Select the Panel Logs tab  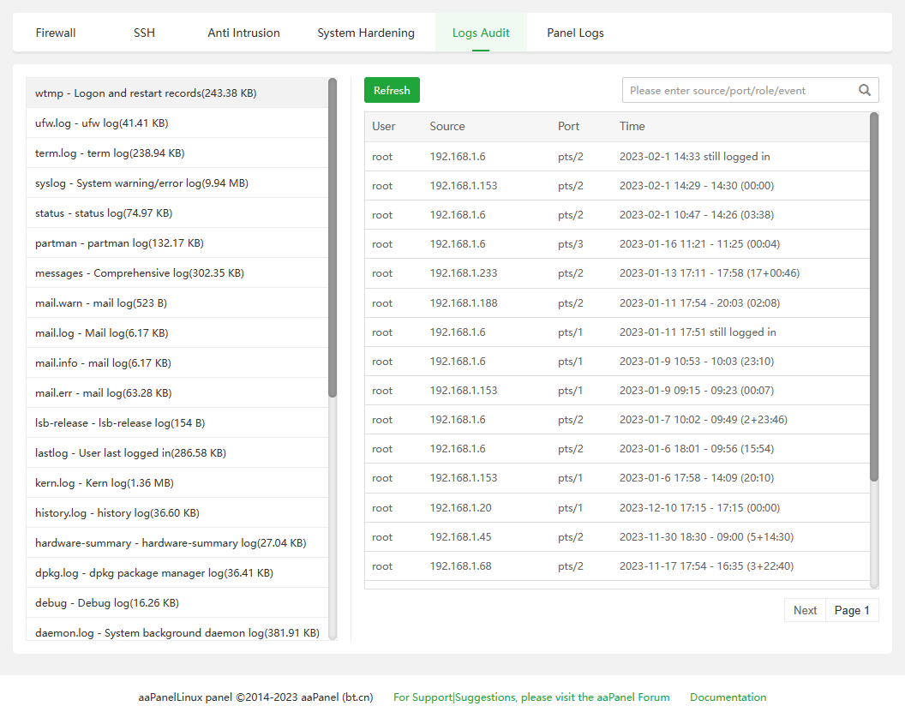[575, 33]
